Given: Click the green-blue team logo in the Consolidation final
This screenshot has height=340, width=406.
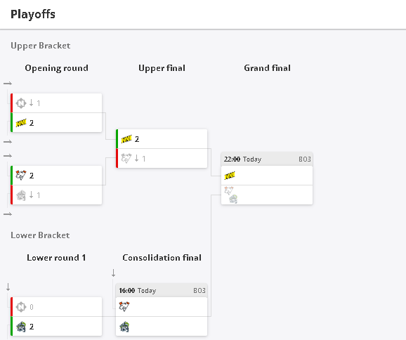Looking at the screenshot, I should [124, 327].
